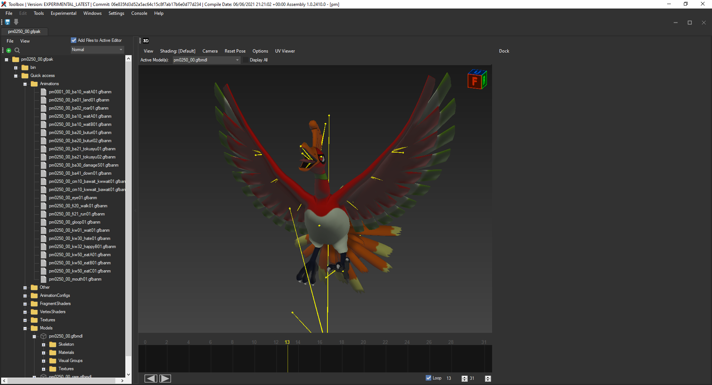Click the Quick access folder icon
This screenshot has height=385, width=712.
(25, 76)
